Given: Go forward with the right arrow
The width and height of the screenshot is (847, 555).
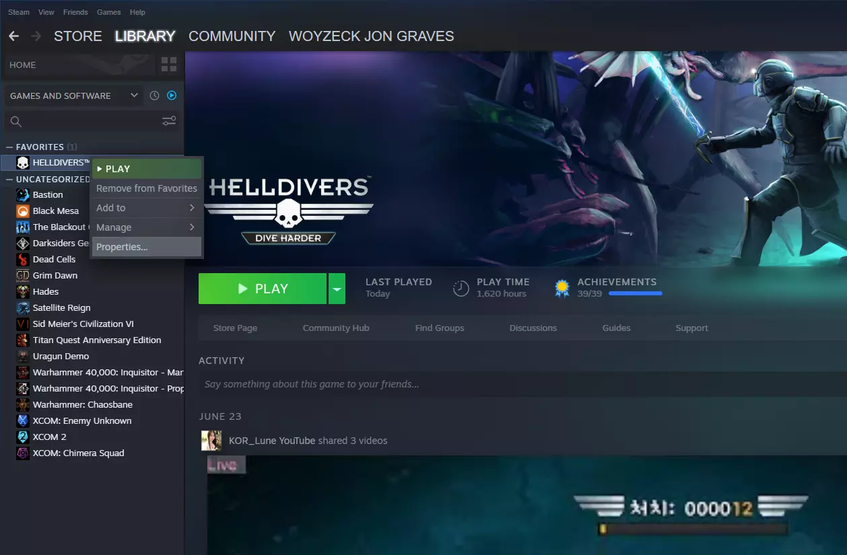Looking at the screenshot, I should click(36, 36).
